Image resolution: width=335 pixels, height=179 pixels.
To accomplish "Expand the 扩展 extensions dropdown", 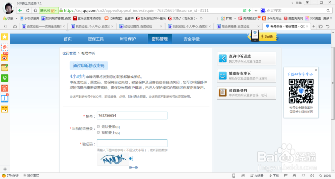I will click(x=235, y=18).
